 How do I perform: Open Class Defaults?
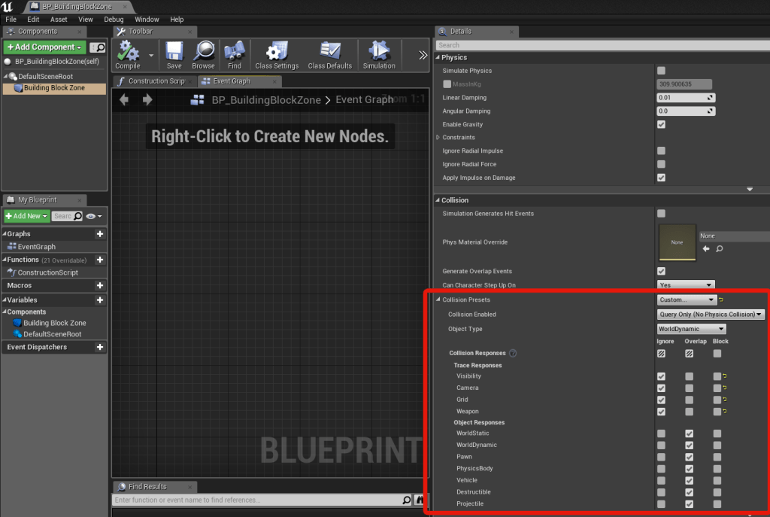click(329, 54)
